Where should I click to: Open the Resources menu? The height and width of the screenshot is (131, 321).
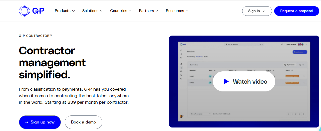point(177,11)
